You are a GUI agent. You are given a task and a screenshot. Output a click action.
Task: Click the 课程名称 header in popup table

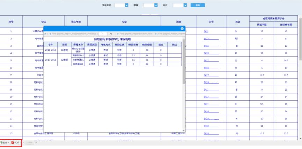coord(78,44)
